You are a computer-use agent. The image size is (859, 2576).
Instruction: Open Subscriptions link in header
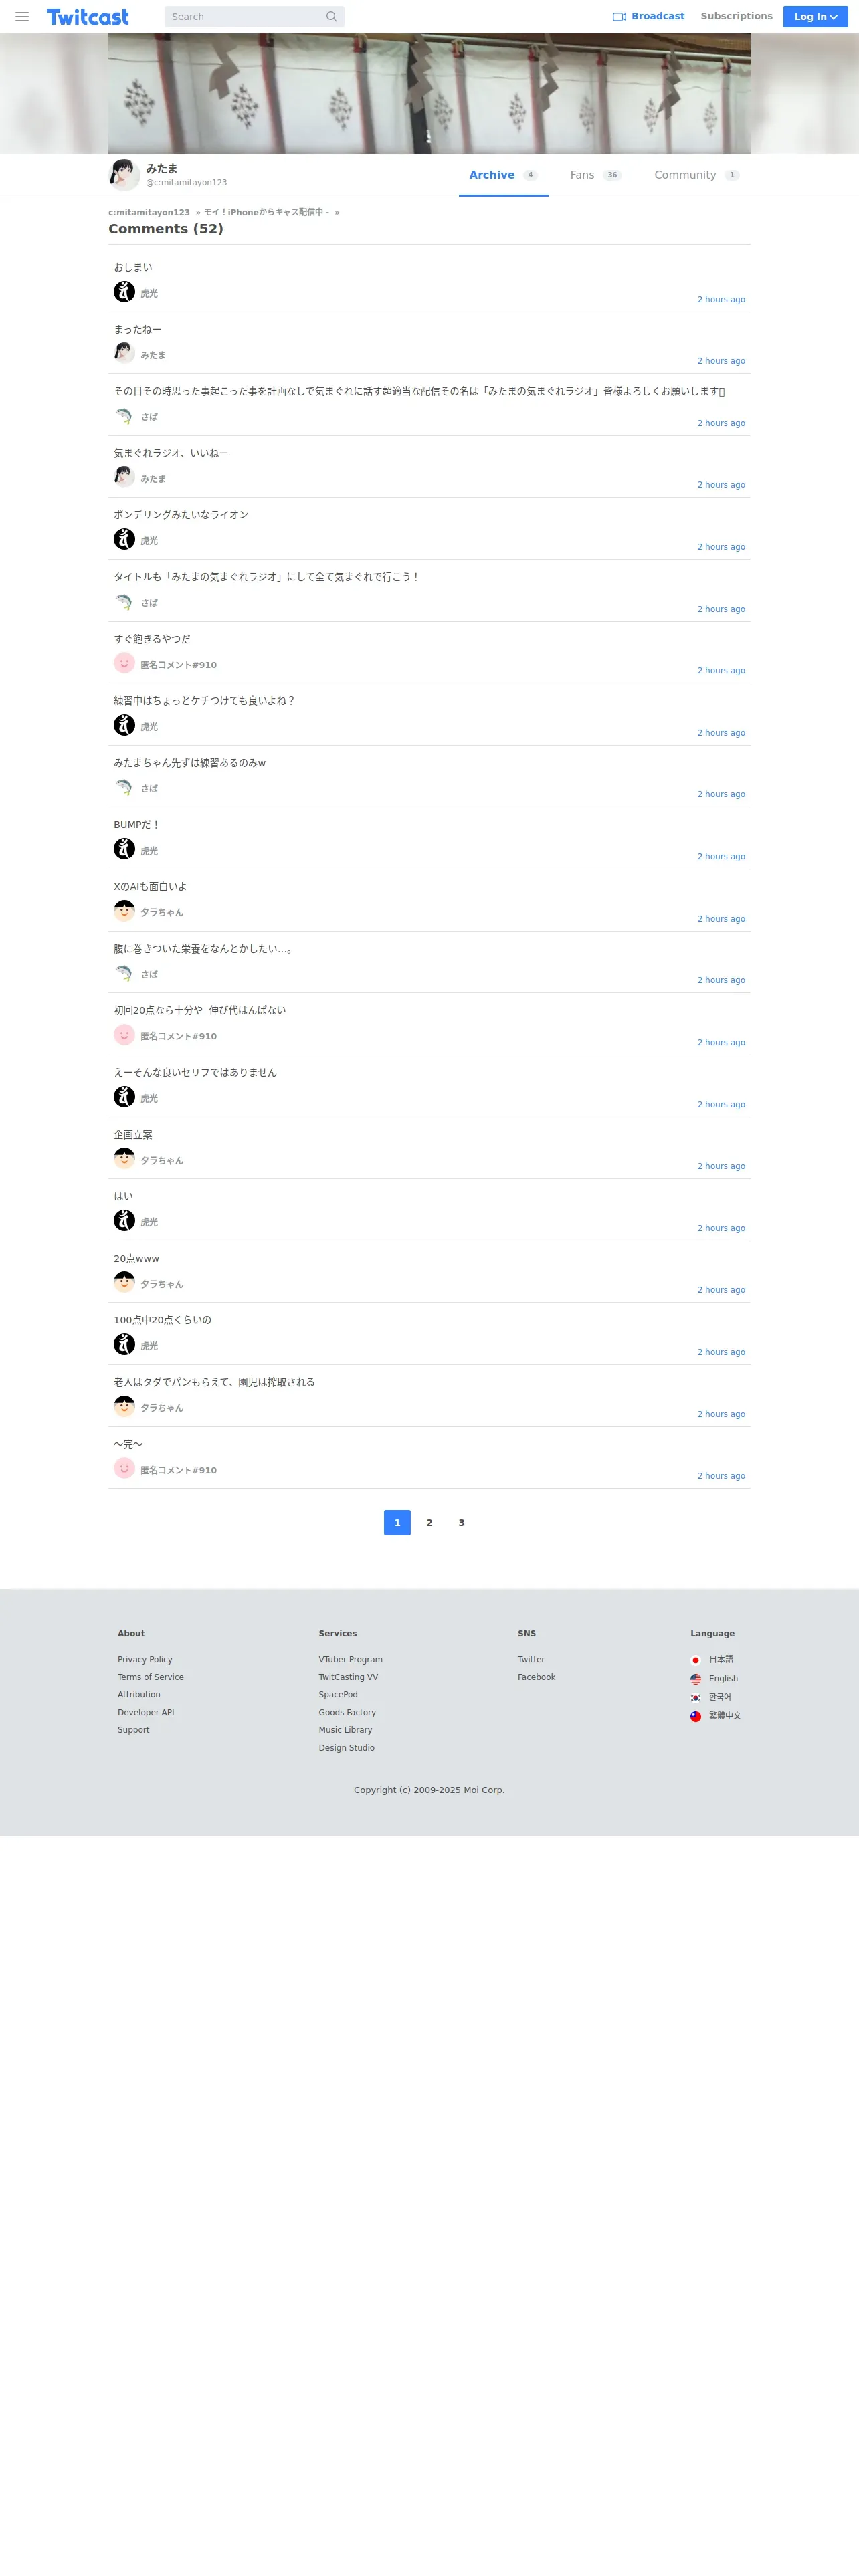coord(736,16)
